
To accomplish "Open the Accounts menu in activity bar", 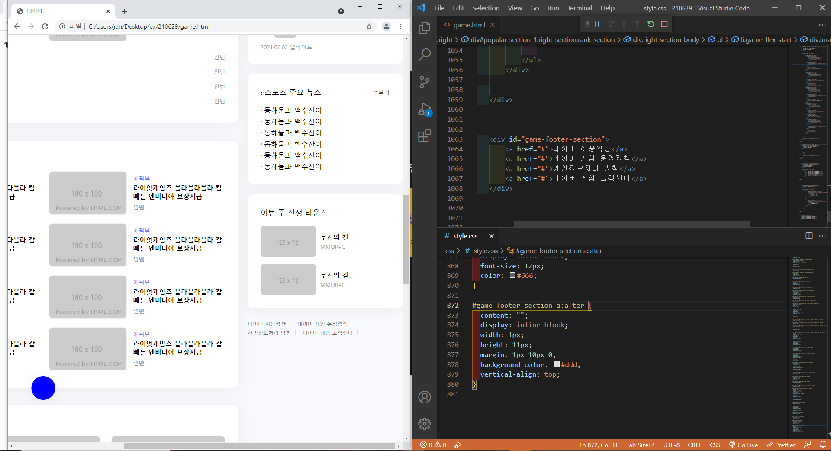I will [x=425, y=397].
